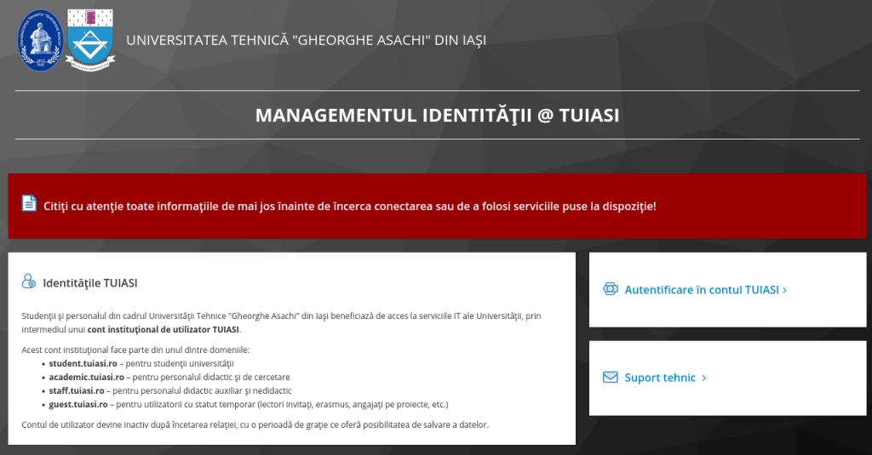Click the Managementul Identității @ TUIASI heading
The image size is (872, 455).
(437, 115)
